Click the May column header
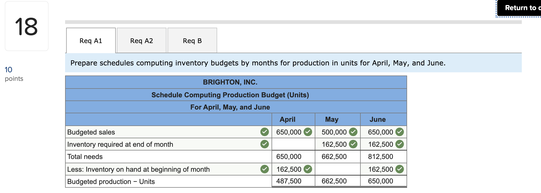This screenshot has height=193, width=541. click(332, 119)
